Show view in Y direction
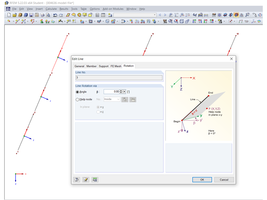Viewport: 267px width, 200px height. coord(200,21)
